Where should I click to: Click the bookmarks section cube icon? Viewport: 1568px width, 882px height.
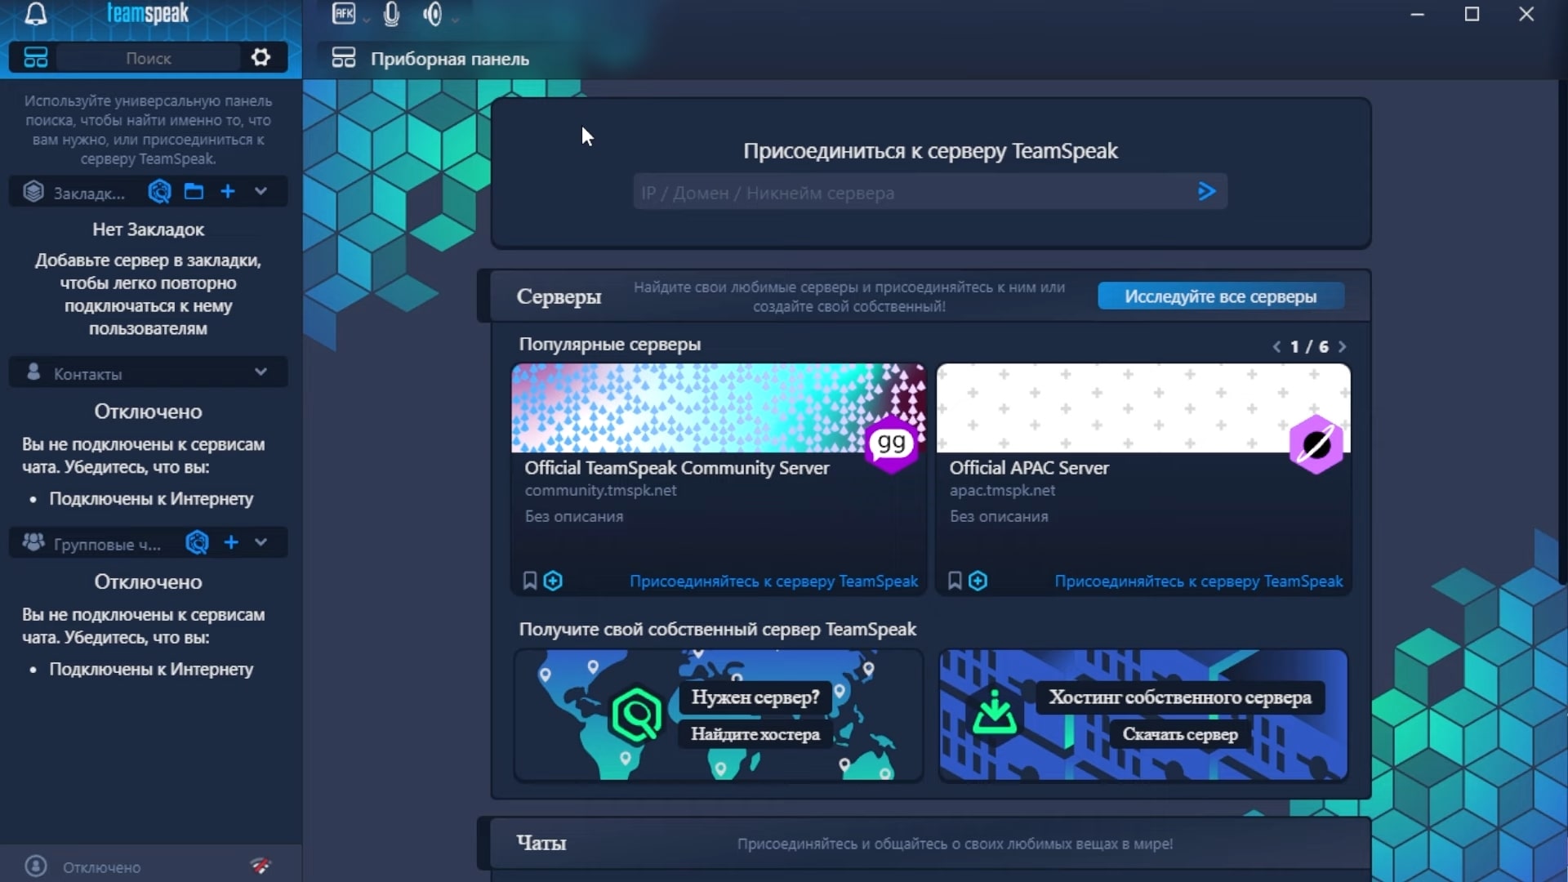coord(33,192)
